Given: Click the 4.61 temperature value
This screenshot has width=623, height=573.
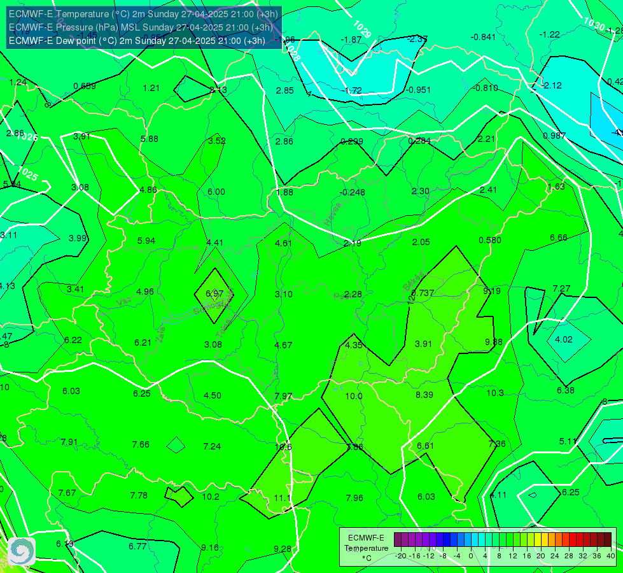Looking at the screenshot, I should tap(284, 243).
